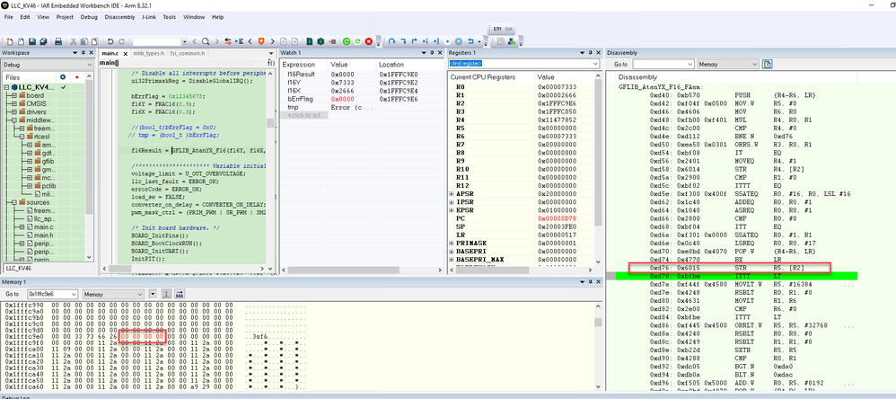
Task: Pin the Watch 1 panel
Action: coord(430,53)
